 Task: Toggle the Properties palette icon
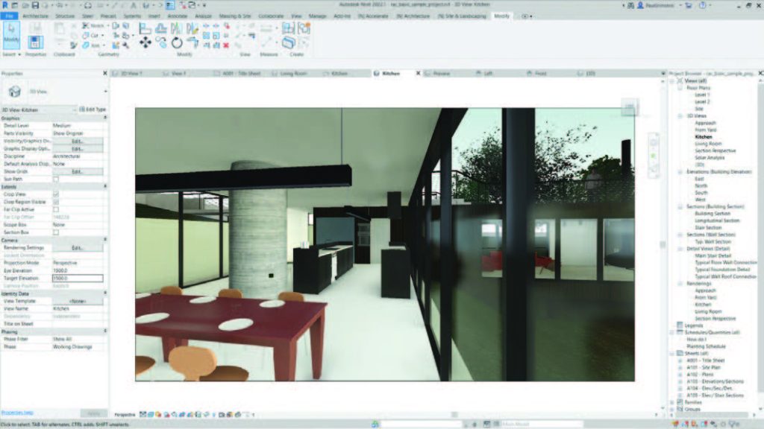point(37,42)
